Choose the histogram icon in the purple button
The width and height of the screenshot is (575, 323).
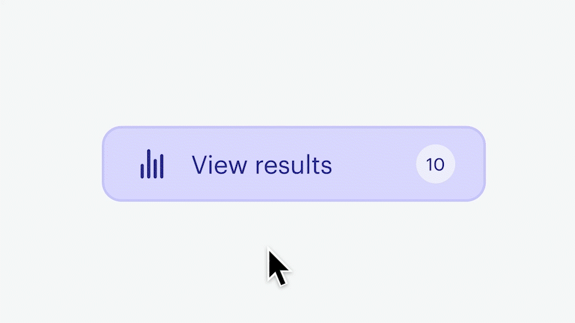pos(152,164)
